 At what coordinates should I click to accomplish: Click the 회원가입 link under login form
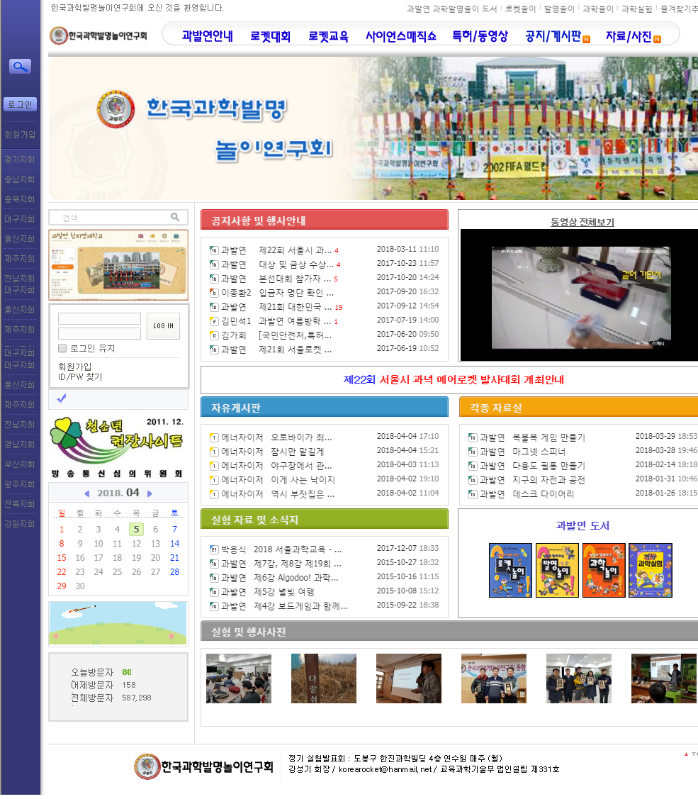coord(74,367)
